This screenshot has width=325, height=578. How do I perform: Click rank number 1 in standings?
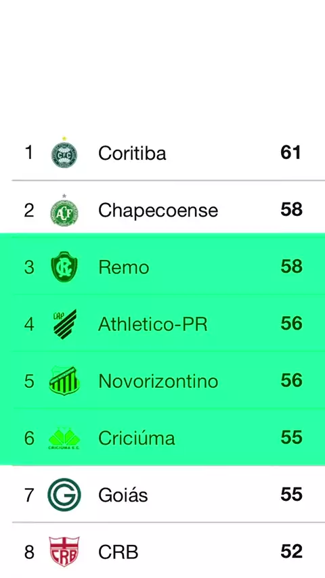click(x=28, y=152)
